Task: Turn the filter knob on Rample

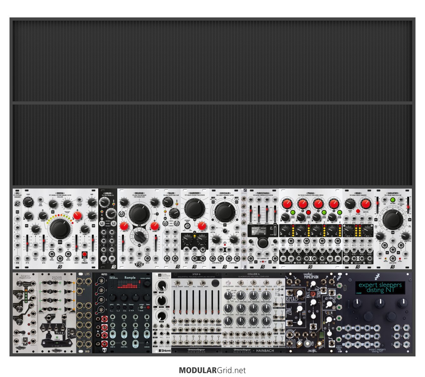Action: click(x=125, y=298)
